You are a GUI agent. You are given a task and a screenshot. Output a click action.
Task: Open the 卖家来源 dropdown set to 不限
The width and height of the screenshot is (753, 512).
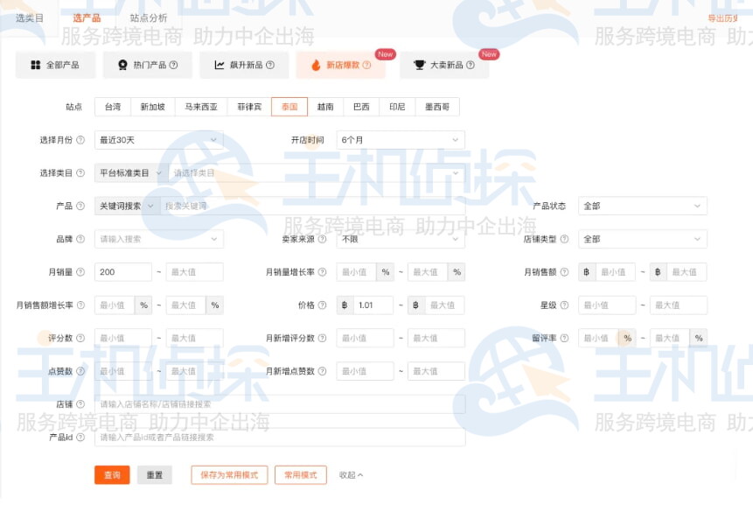tap(400, 239)
